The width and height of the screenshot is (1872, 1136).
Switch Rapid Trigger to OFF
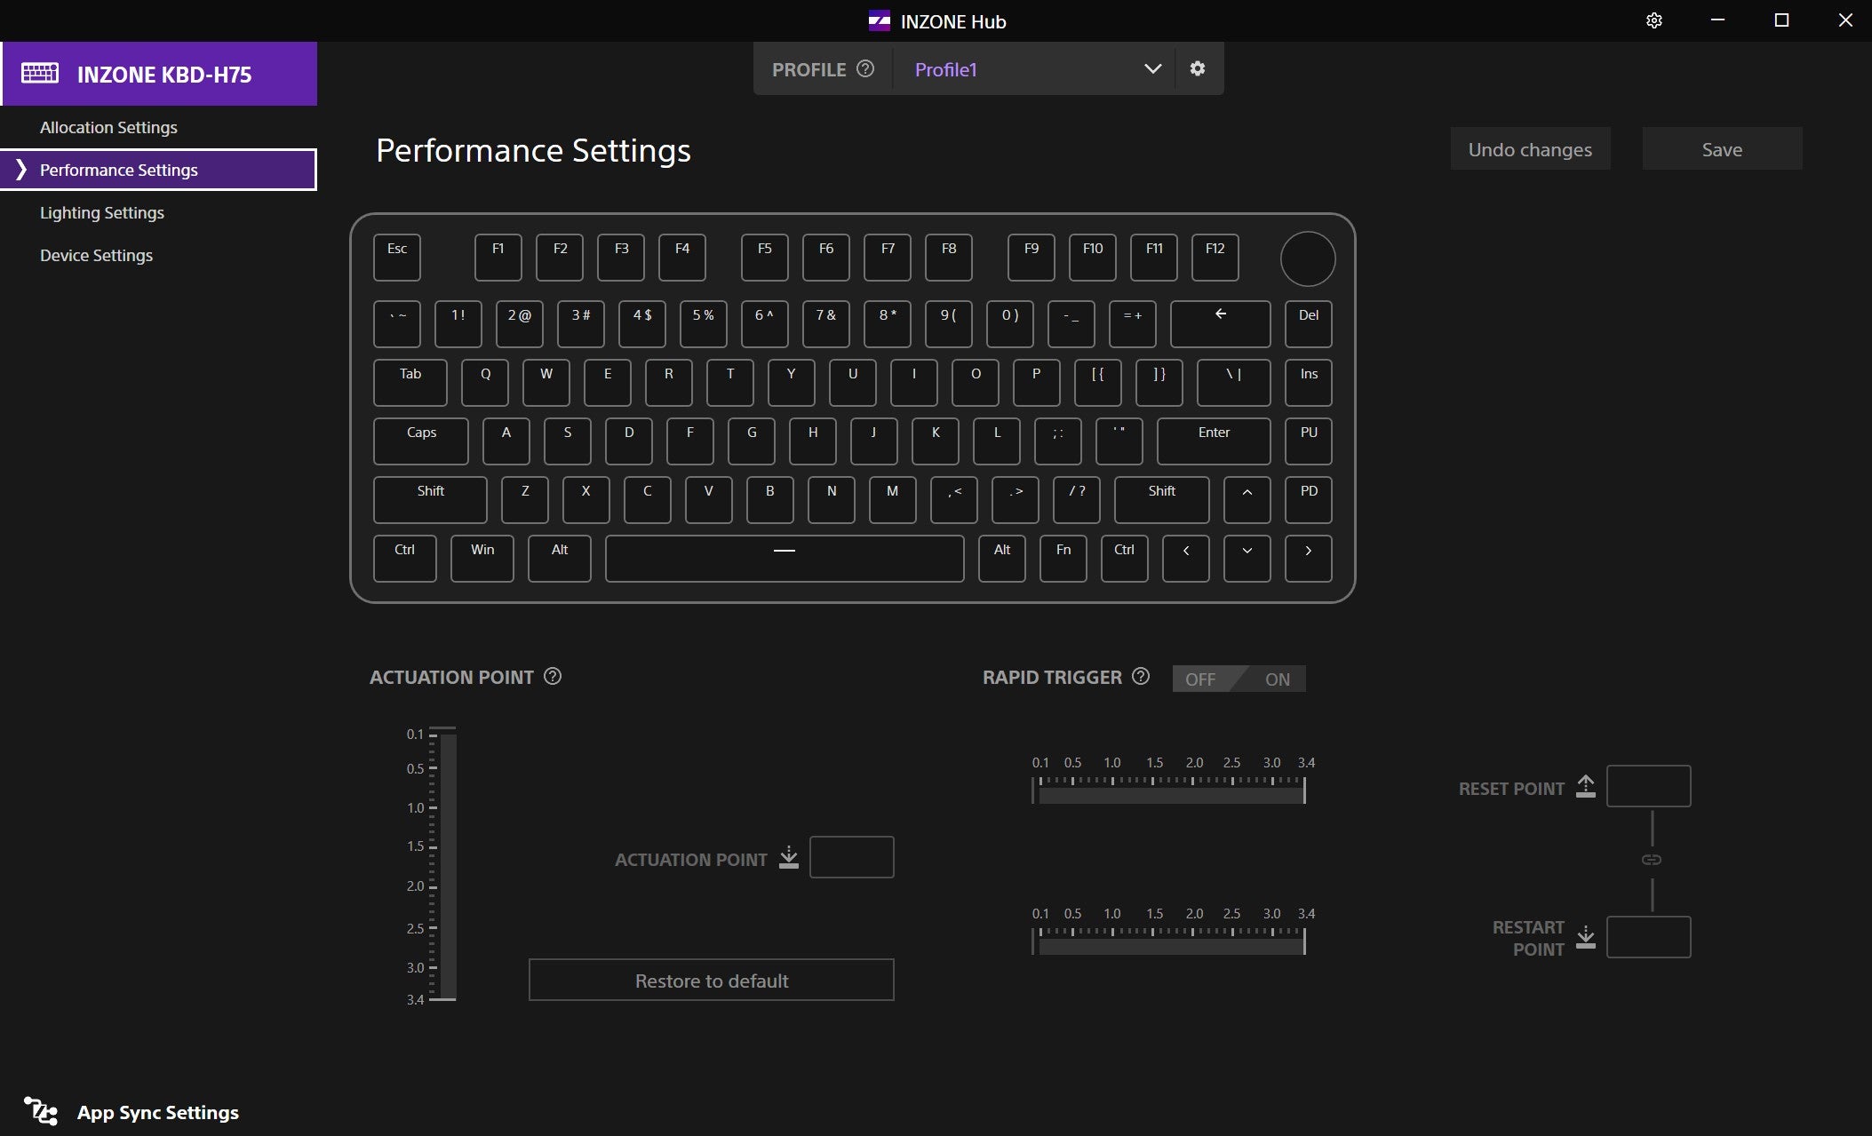point(1200,679)
